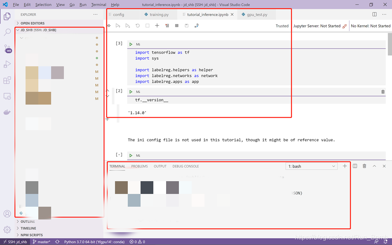The height and width of the screenshot is (245, 392).
Task: Close the tutorial_inference.ipynb tab
Action: tap(232, 14)
